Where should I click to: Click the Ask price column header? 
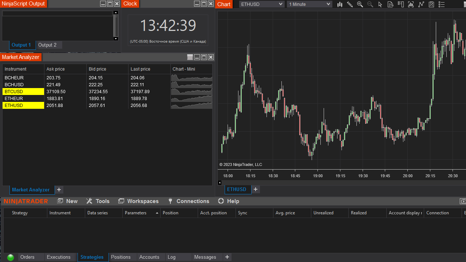[x=65, y=69]
